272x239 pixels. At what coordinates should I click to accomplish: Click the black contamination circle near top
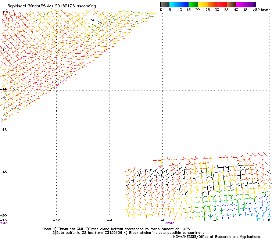click(x=93, y=20)
